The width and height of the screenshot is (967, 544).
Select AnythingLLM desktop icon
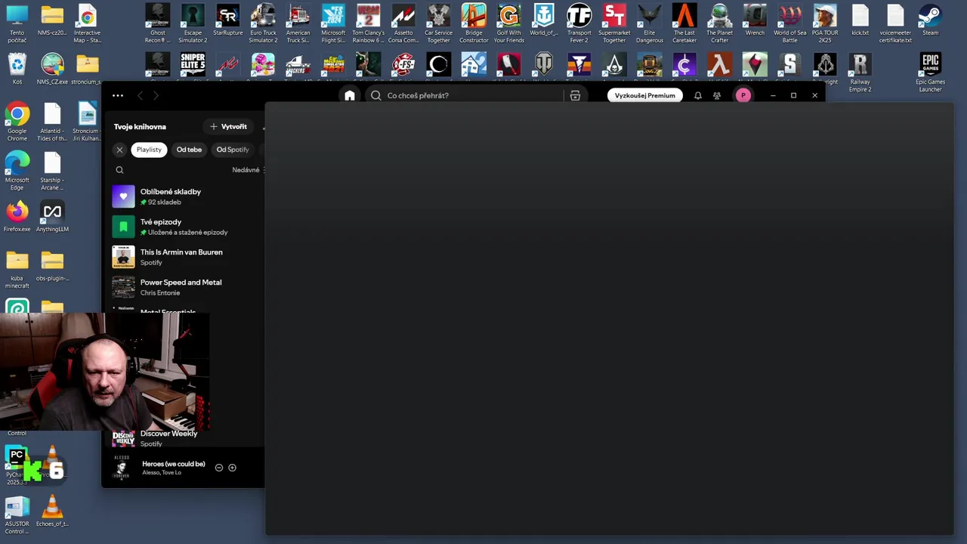(x=52, y=216)
